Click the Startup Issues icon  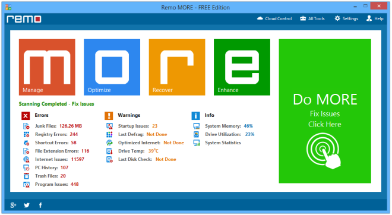pyautogui.click(x=109, y=126)
